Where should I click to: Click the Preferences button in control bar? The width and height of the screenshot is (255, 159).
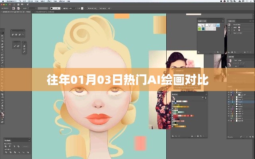(103, 8)
